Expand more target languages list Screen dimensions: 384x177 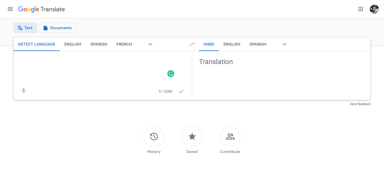(284, 44)
